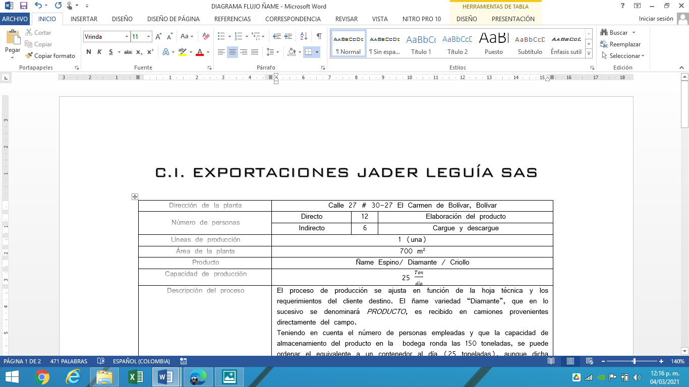Viewport: 689px width, 387px height.
Task: Apply red font color
Action: click(x=200, y=52)
